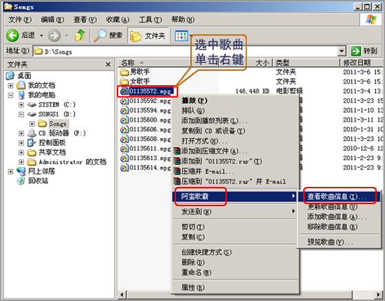
Task: Open the 文件(F) menu
Action: pos(20,19)
